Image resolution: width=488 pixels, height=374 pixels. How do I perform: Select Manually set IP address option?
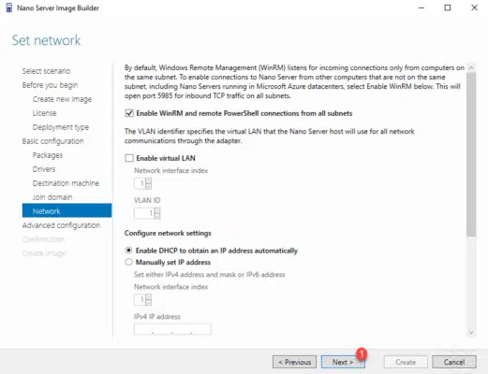[x=128, y=262]
